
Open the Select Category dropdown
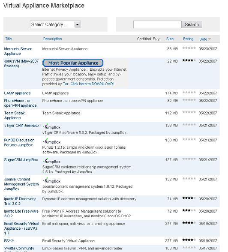(x=55, y=24)
